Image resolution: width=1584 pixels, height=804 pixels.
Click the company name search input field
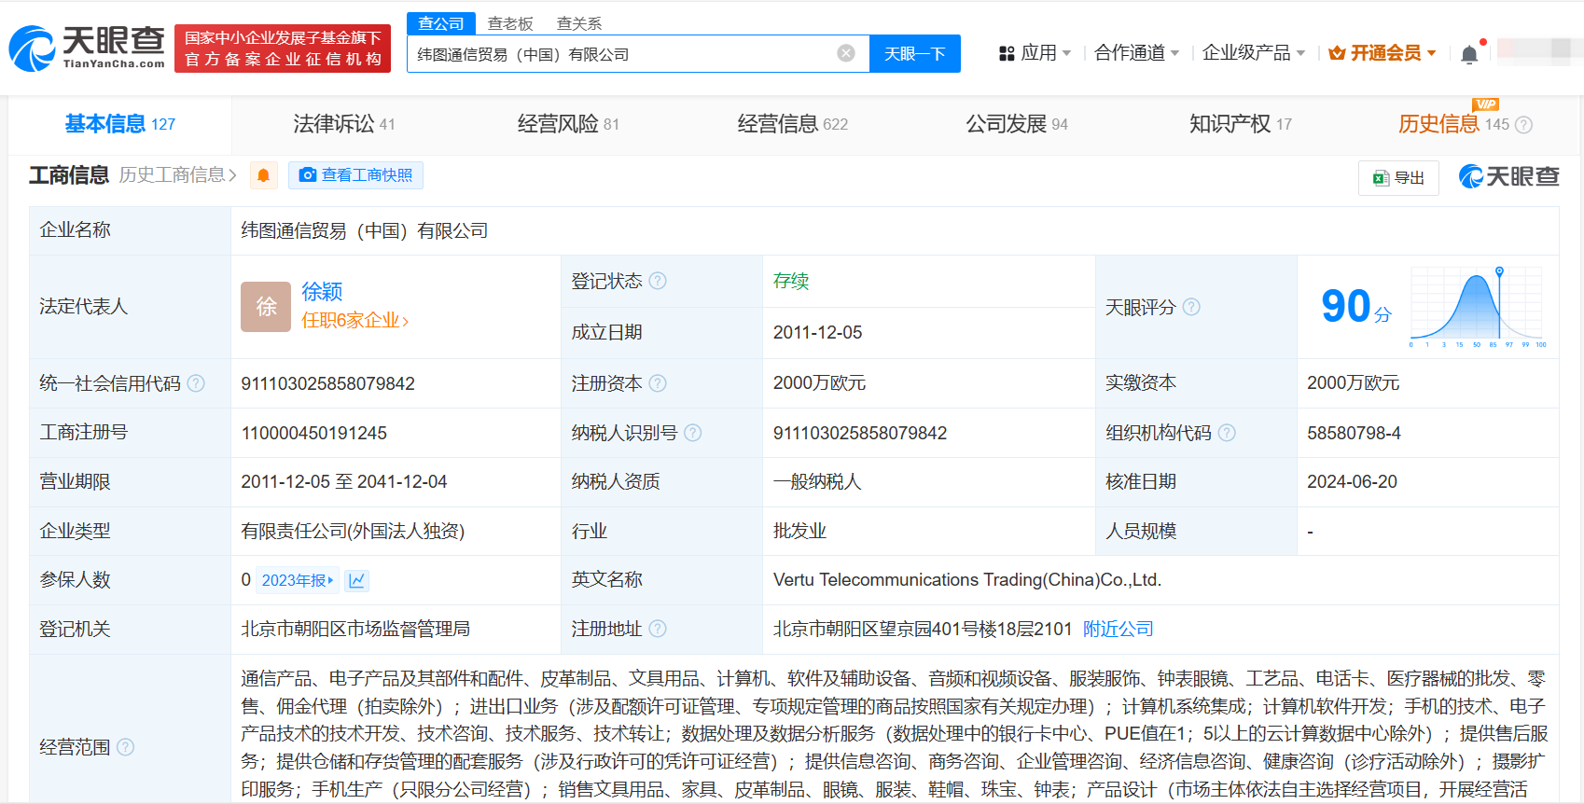tap(620, 54)
